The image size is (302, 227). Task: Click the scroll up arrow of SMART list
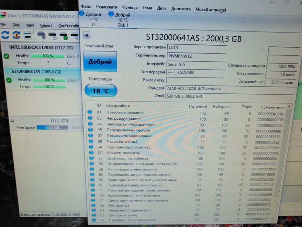(x=289, y=107)
